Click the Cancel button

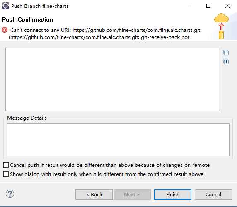coord(213,194)
